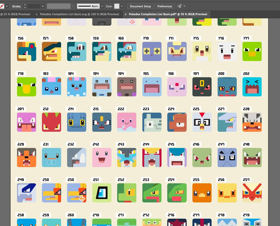Click the stroke weight stepper arrows

(25, 6)
